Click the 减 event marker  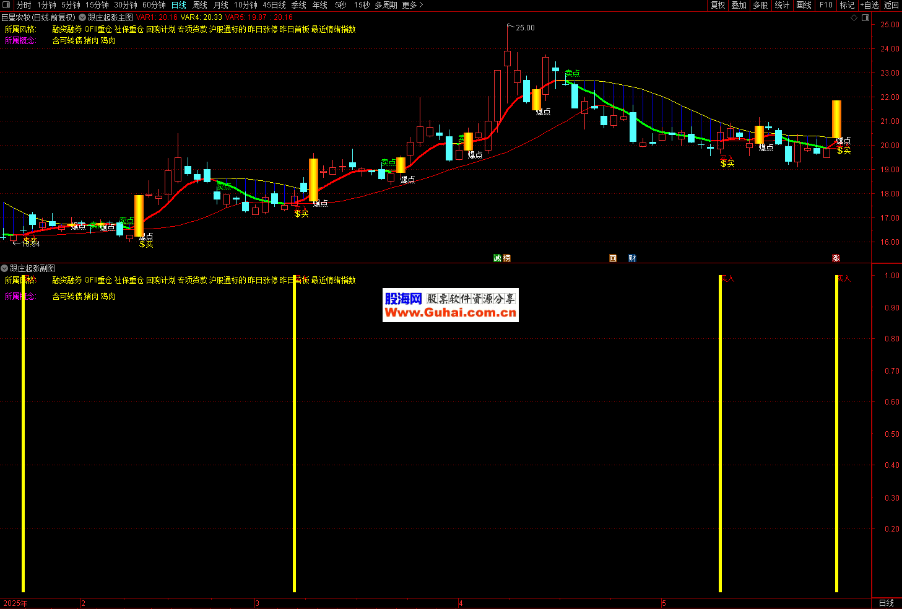point(497,258)
